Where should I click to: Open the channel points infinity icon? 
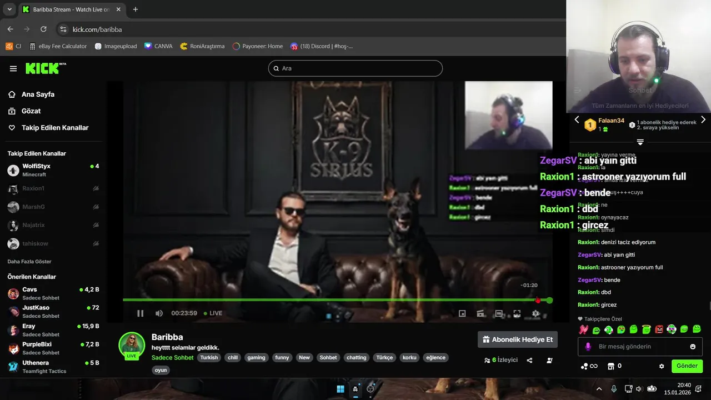[589, 366]
